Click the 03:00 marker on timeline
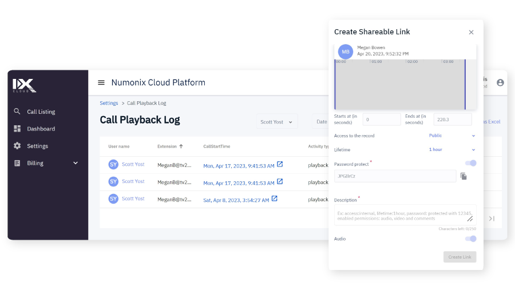 pos(448,61)
